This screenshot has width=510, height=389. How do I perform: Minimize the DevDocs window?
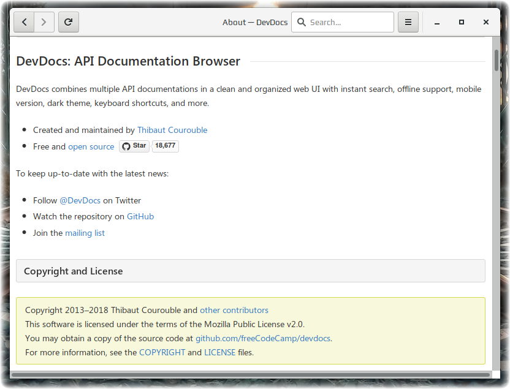coord(437,23)
